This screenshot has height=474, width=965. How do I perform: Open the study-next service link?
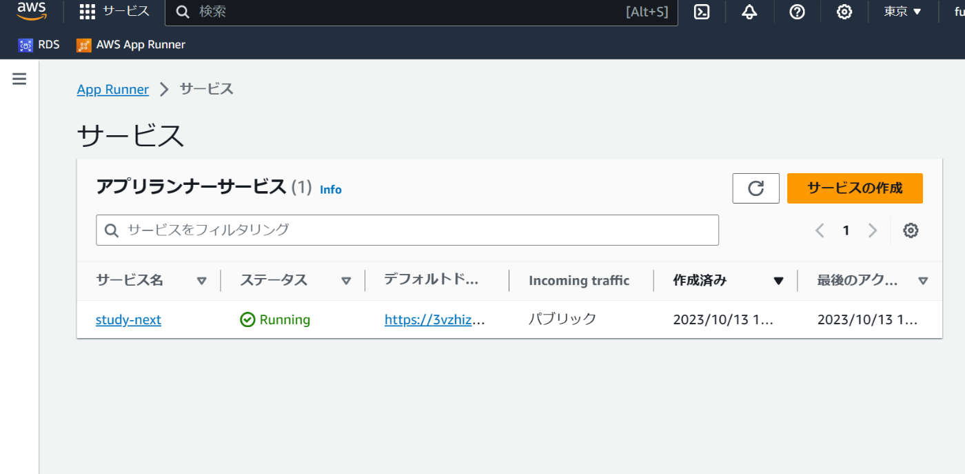click(128, 320)
